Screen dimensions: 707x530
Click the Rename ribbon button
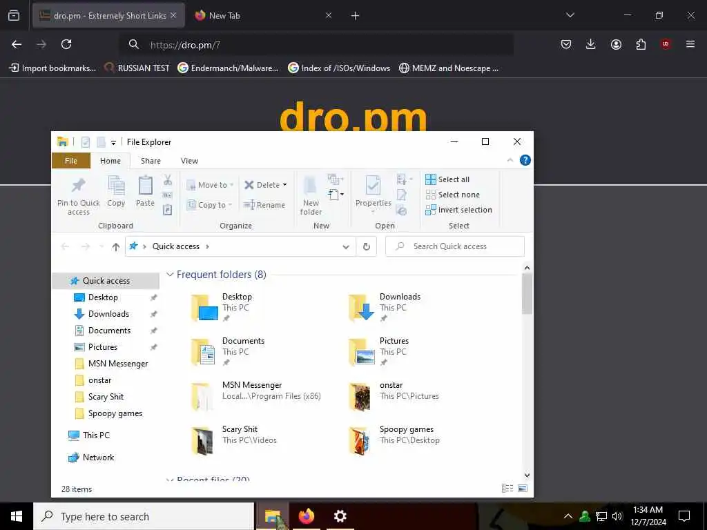[264, 205]
